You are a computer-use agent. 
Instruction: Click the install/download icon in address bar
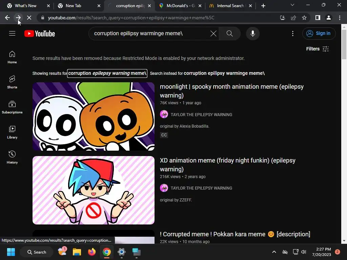pos(283,18)
